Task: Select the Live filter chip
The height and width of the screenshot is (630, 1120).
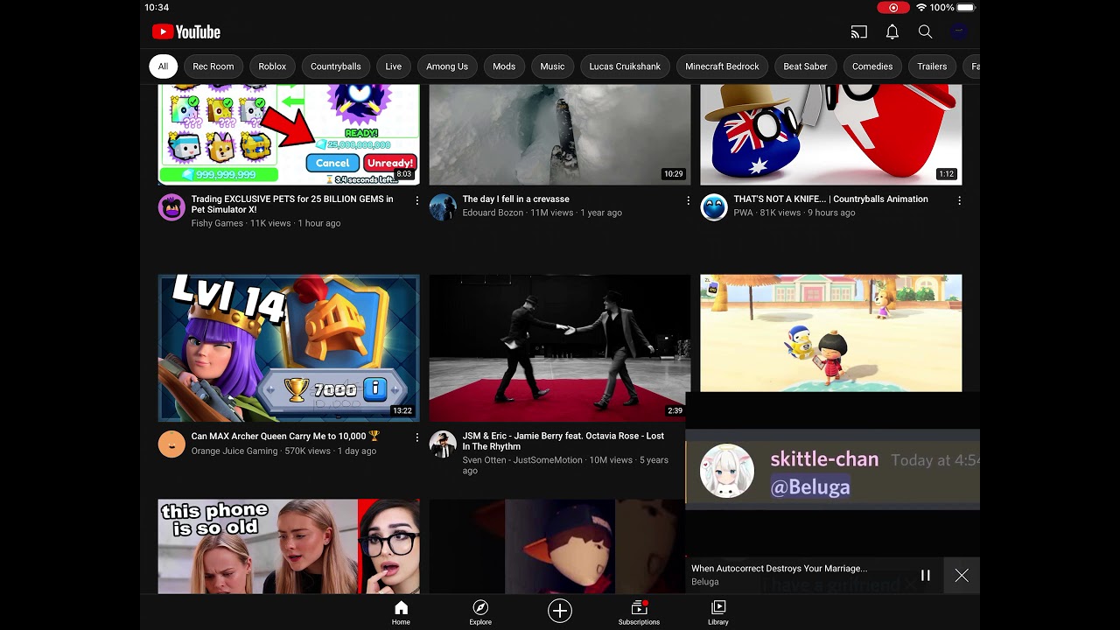Action: click(x=394, y=66)
